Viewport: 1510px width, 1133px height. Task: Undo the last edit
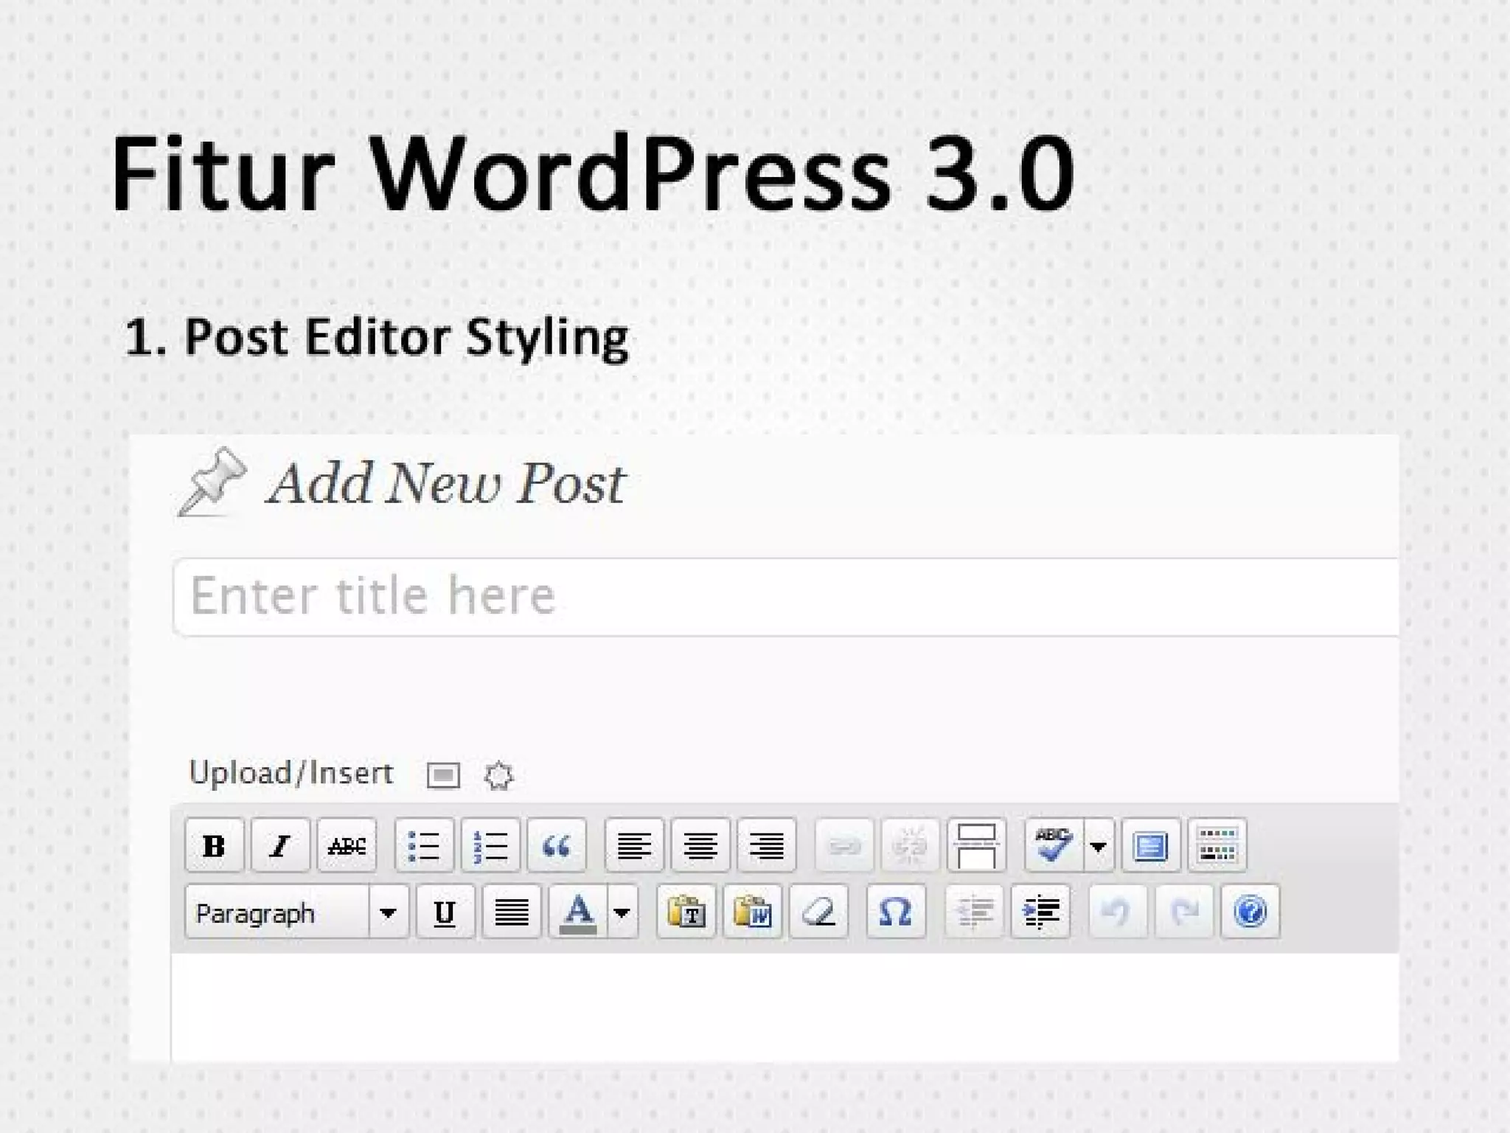(1118, 912)
